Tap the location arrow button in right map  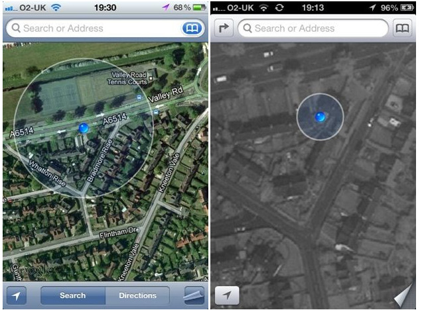pos(227,295)
